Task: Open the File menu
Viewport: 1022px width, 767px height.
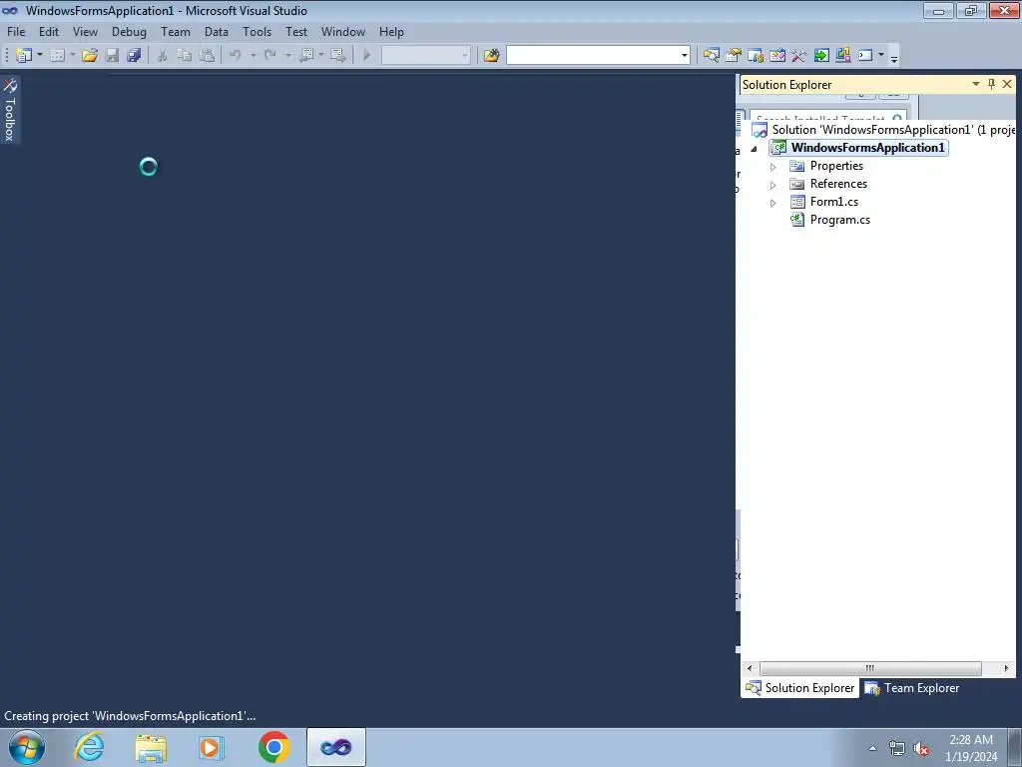Action: coord(16,32)
